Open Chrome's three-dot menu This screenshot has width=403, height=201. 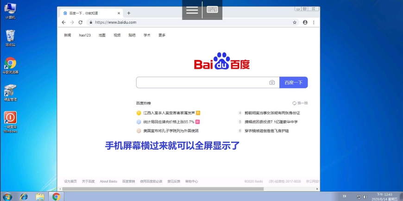click(314, 22)
